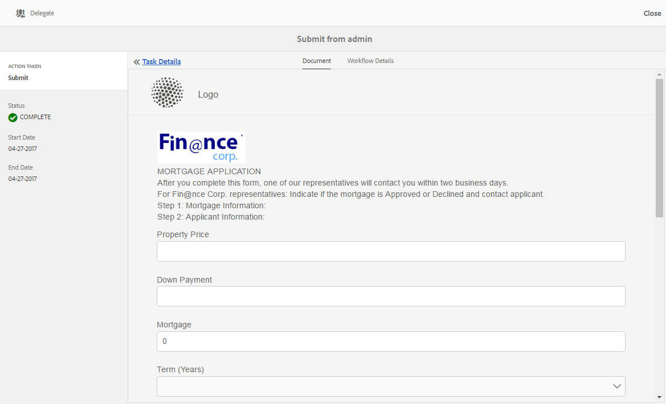Viewport: 666px width, 404px height.
Task: Click the 'Submit' action taken text
Action: [18, 78]
